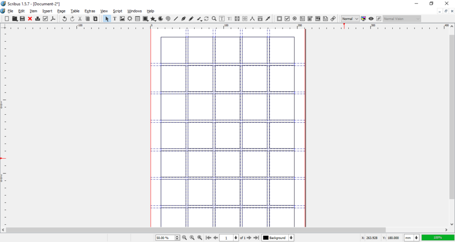Select the Eye Dropper tool
The height and width of the screenshot is (242, 455).
pyautogui.click(x=268, y=19)
